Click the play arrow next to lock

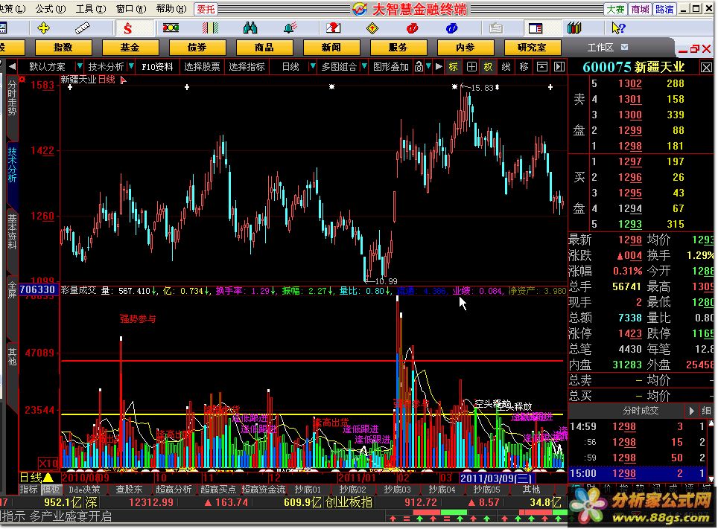click(439, 67)
